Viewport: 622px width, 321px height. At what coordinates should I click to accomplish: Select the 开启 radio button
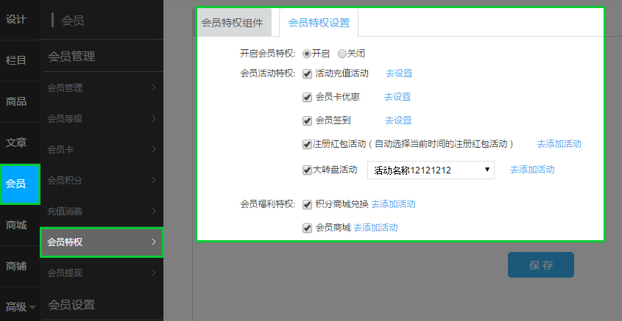307,54
